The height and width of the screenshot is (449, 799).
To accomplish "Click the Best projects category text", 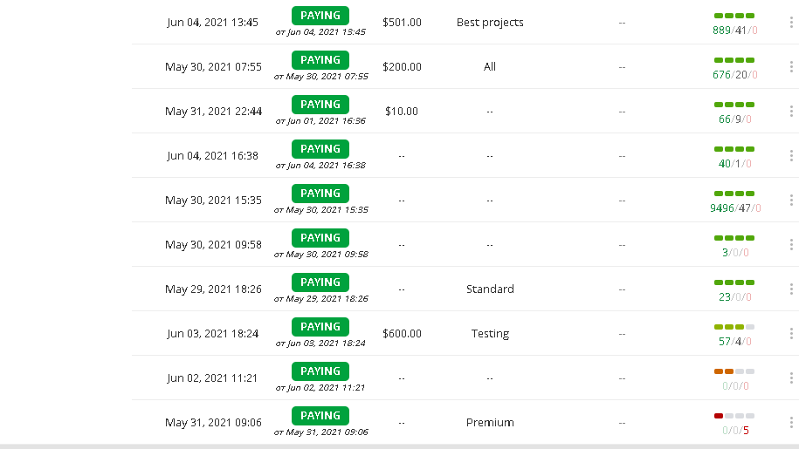I will 490,23.
